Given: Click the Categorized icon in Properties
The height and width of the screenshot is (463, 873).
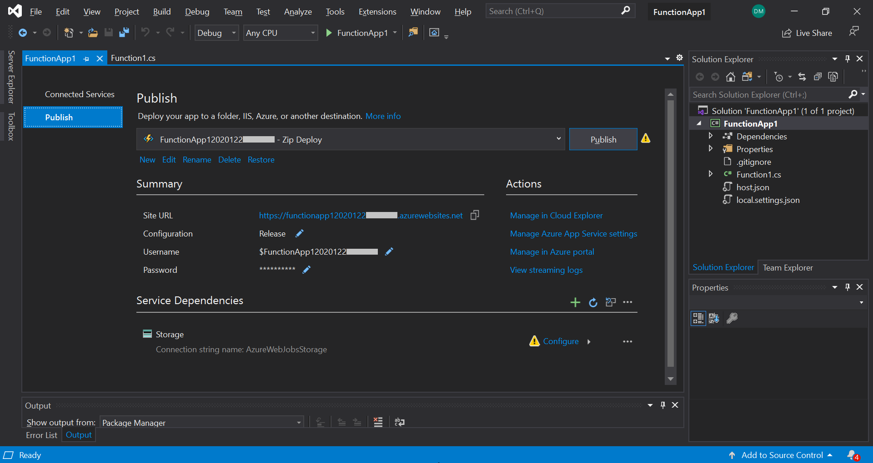Looking at the screenshot, I should (x=698, y=318).
